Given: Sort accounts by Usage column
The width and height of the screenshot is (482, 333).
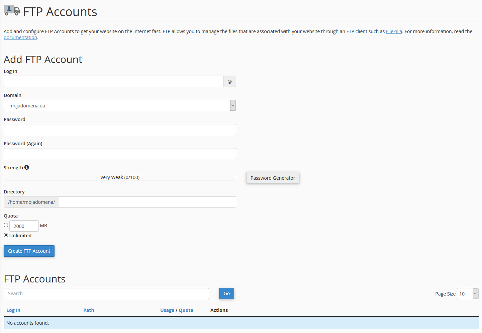Looking at the screenshot, I should click(x=167, y=310).
